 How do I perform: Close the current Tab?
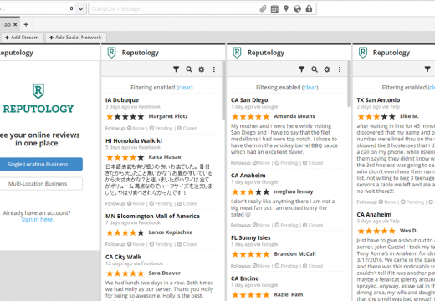click(x=15, y=24)
